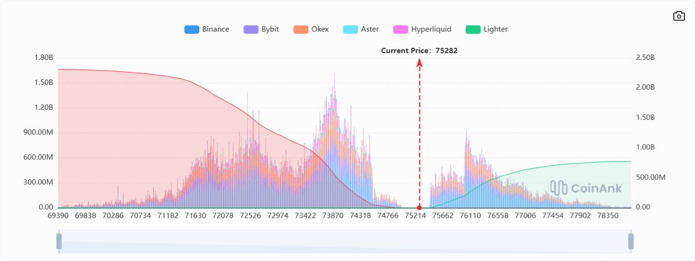
Task: Click the 900.00M left axis label
Action: [x=38, y=133]
